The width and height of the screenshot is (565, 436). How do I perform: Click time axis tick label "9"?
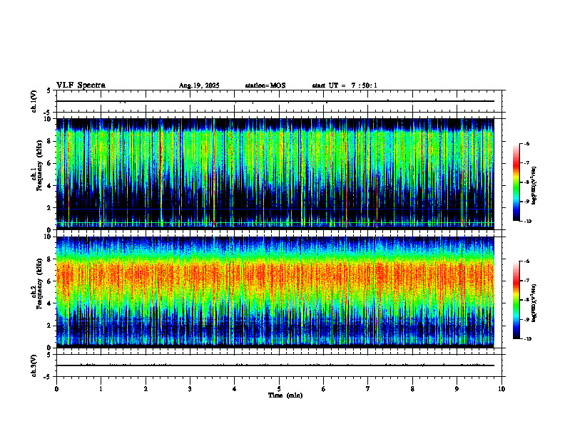(x=457, y=389)
